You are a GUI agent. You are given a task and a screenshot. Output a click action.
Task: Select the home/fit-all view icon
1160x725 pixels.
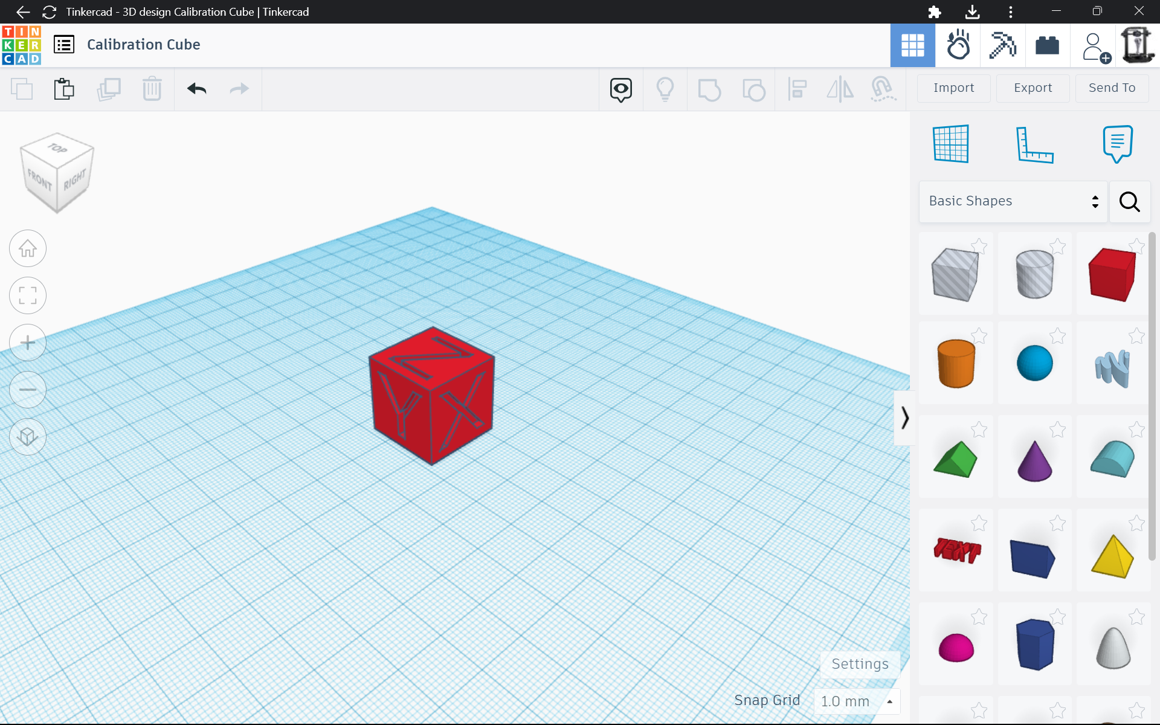[x=28, y=248]
